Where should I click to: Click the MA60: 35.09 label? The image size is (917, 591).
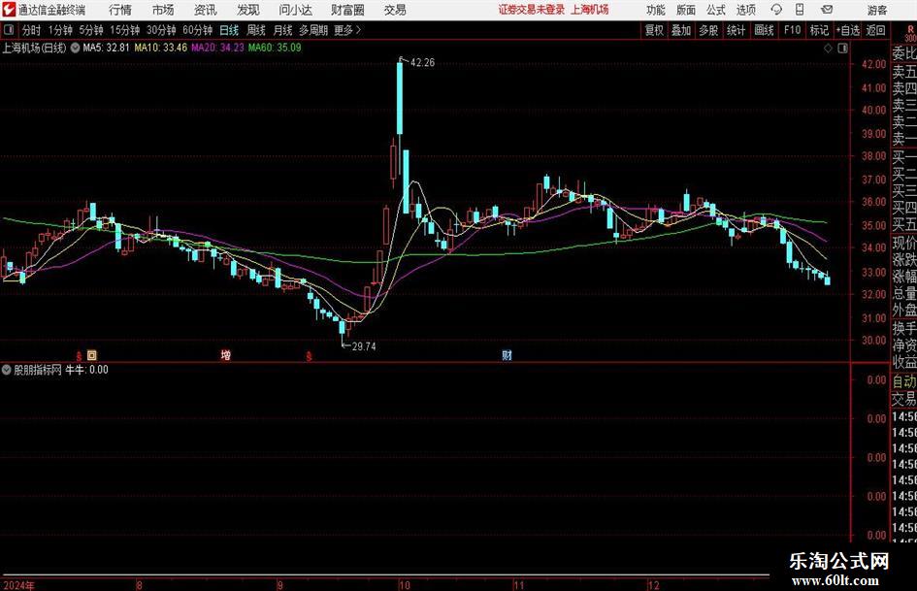(275, 48)
